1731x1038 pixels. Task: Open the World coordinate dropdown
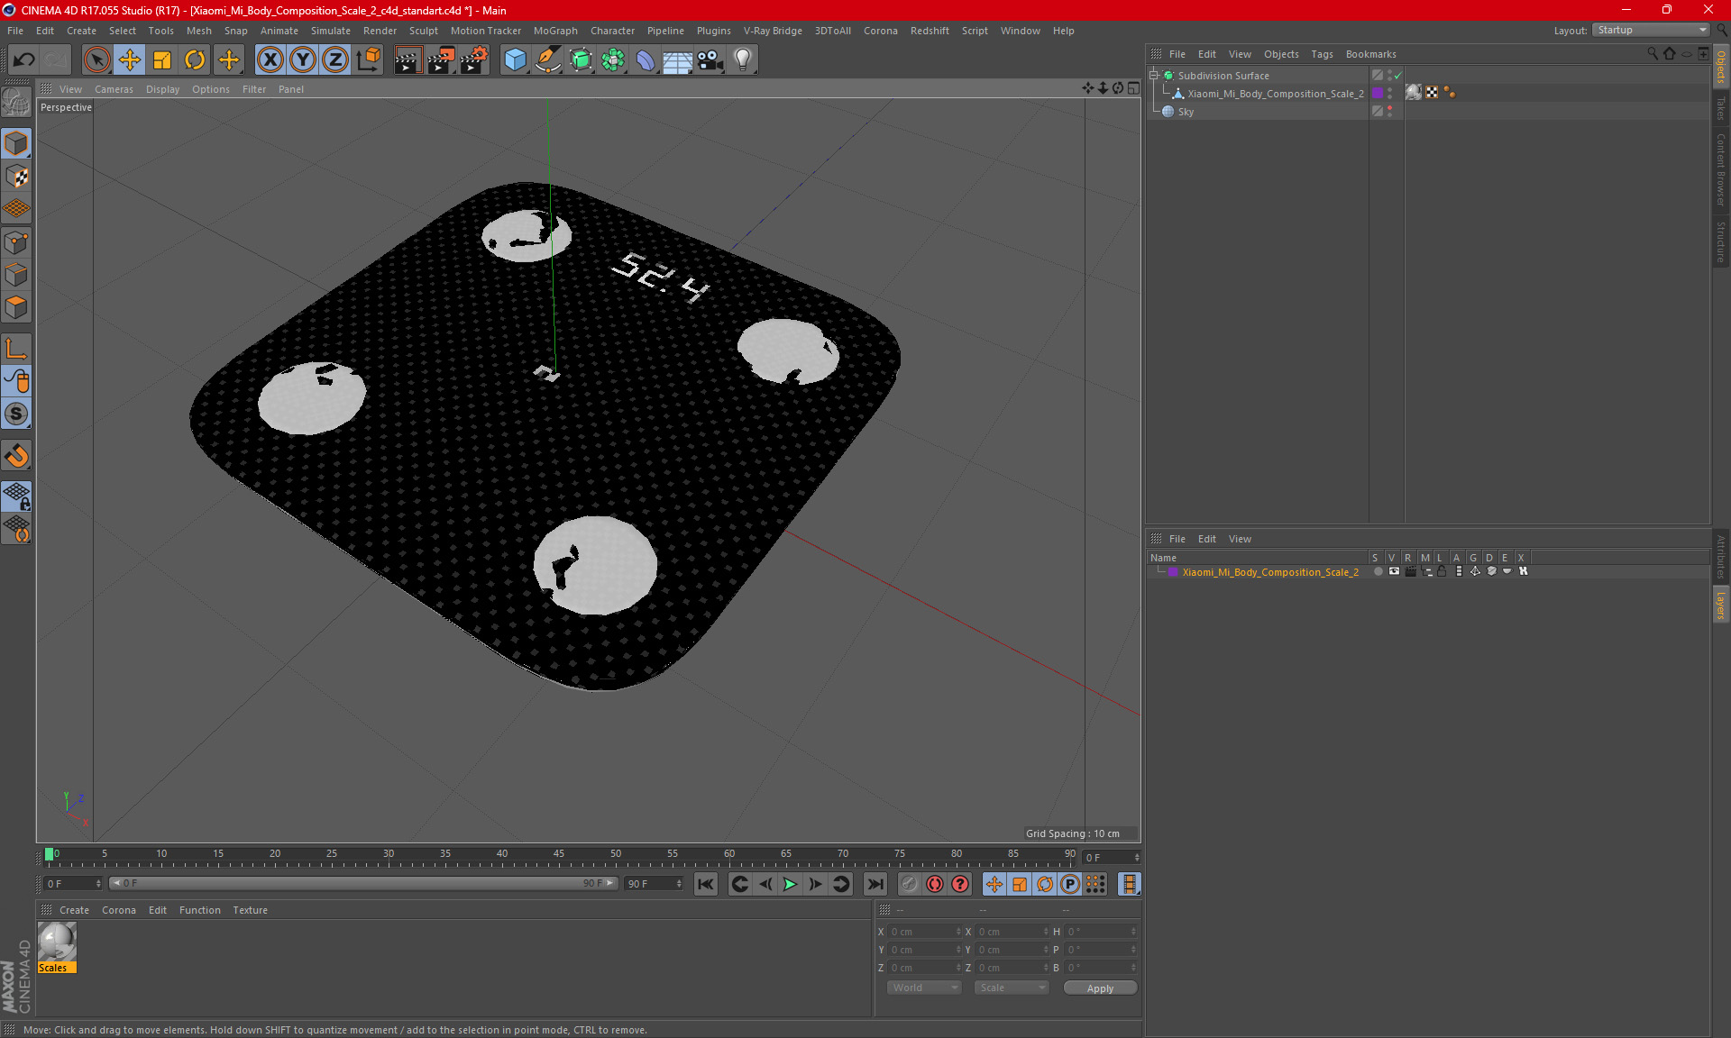(x=925, y=988)
